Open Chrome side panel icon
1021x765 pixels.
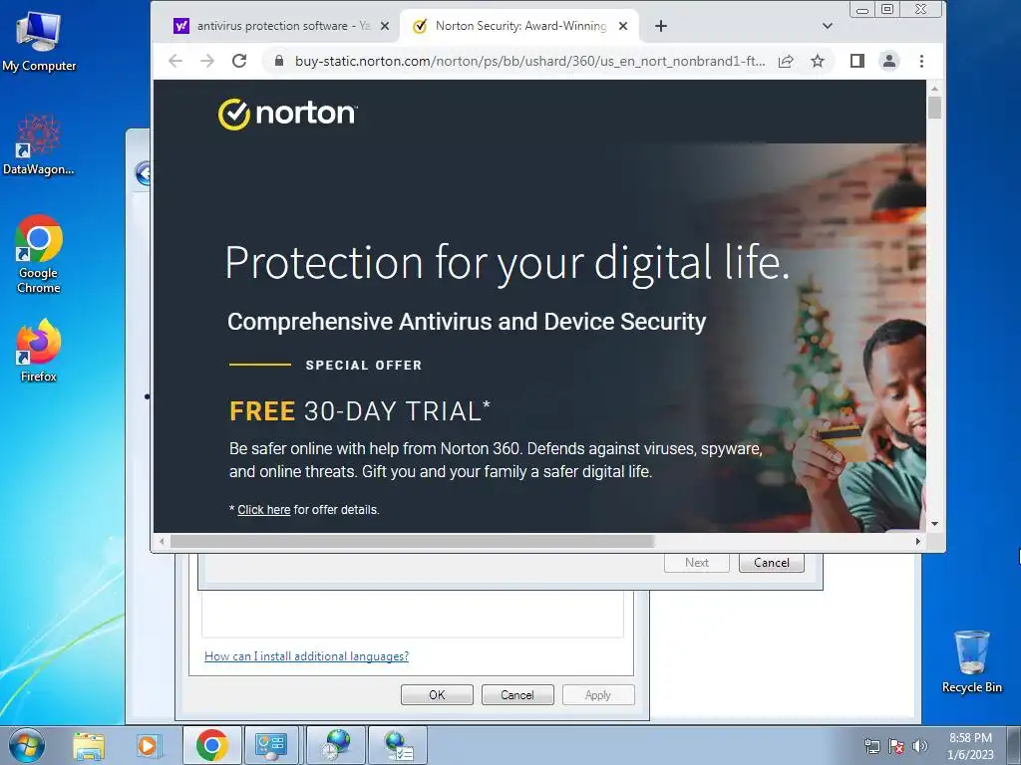point(856,61)
